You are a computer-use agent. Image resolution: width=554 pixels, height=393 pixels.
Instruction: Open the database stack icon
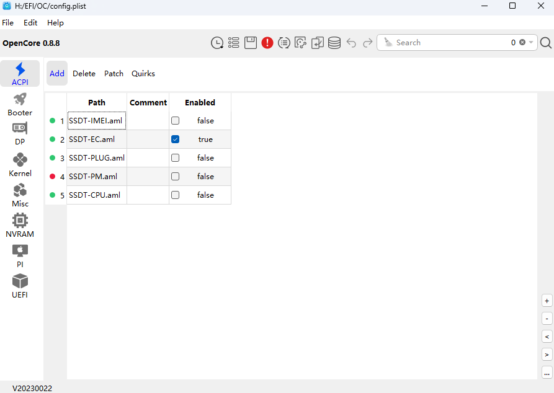click(334, 43)
